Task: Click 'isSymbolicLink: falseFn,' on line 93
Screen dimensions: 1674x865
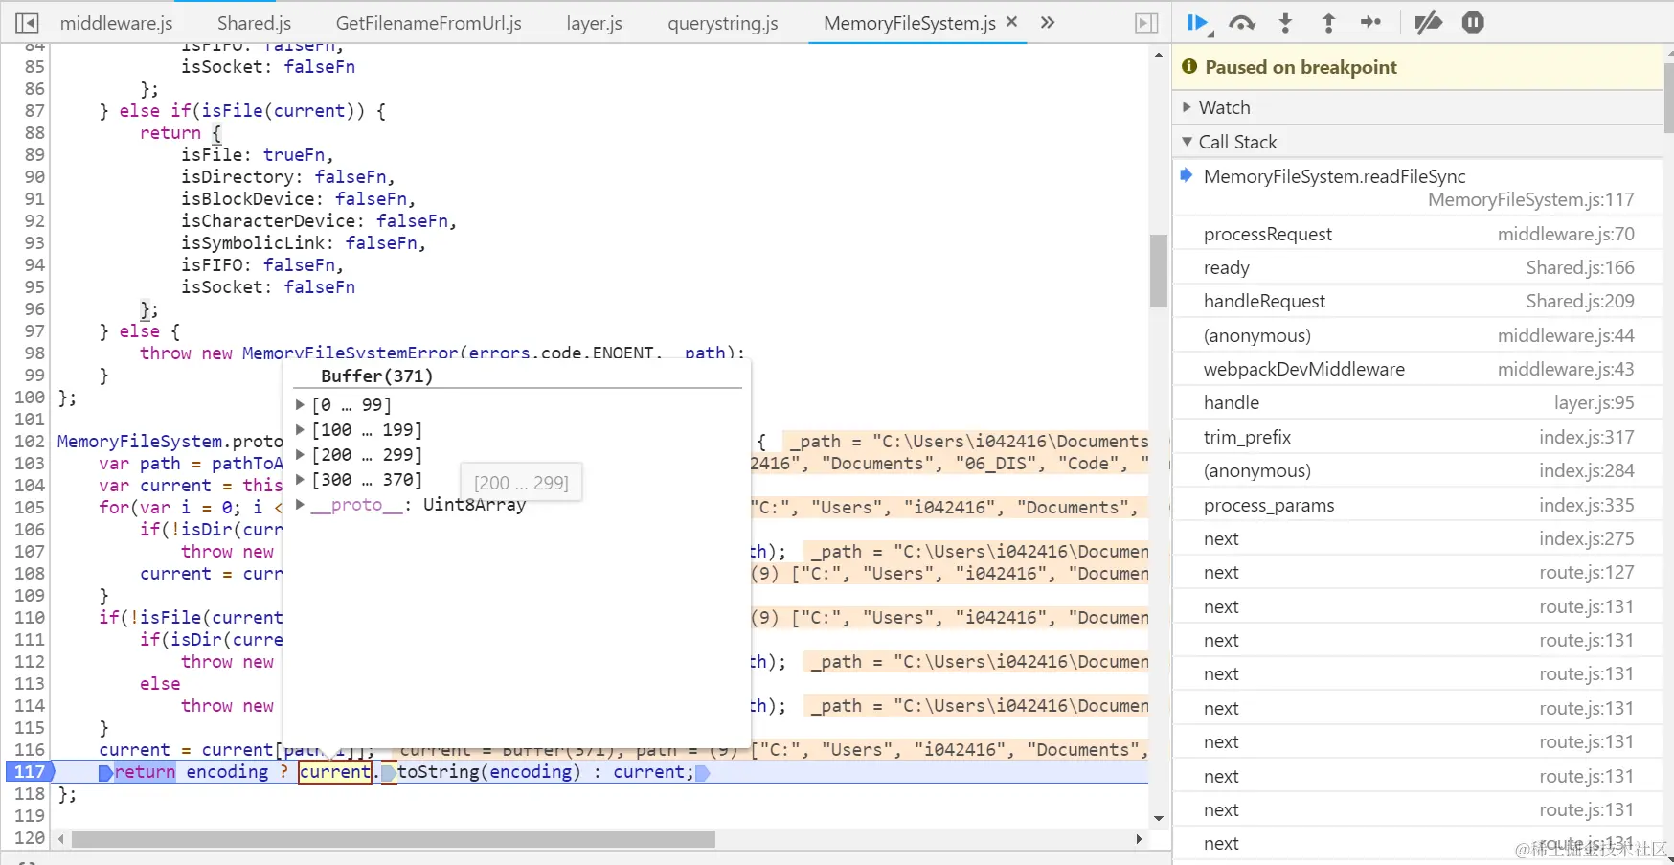Action: pyautogui.click(x=304, y=243)
